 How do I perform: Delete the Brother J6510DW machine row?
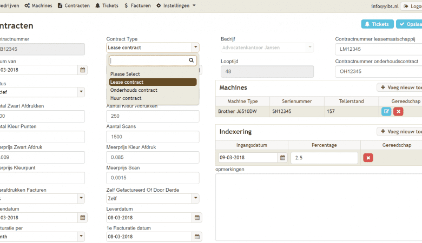[398, 111]
